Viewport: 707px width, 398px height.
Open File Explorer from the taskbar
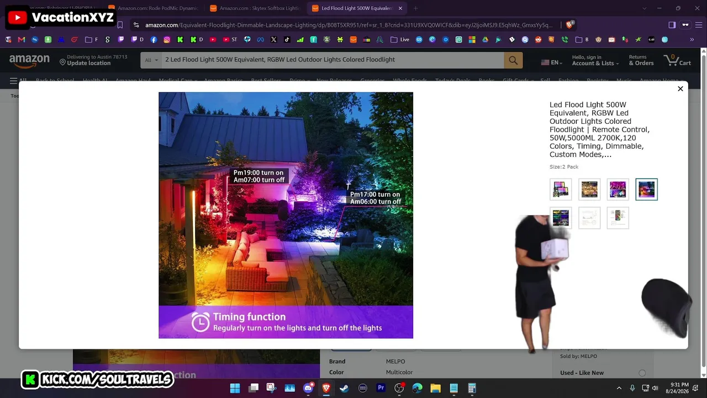[435, 388]
